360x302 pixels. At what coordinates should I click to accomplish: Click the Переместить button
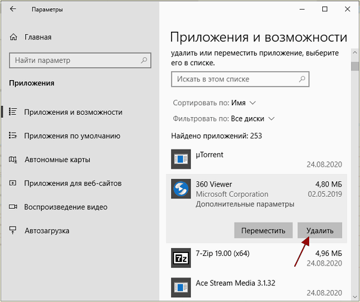point(263,230)
